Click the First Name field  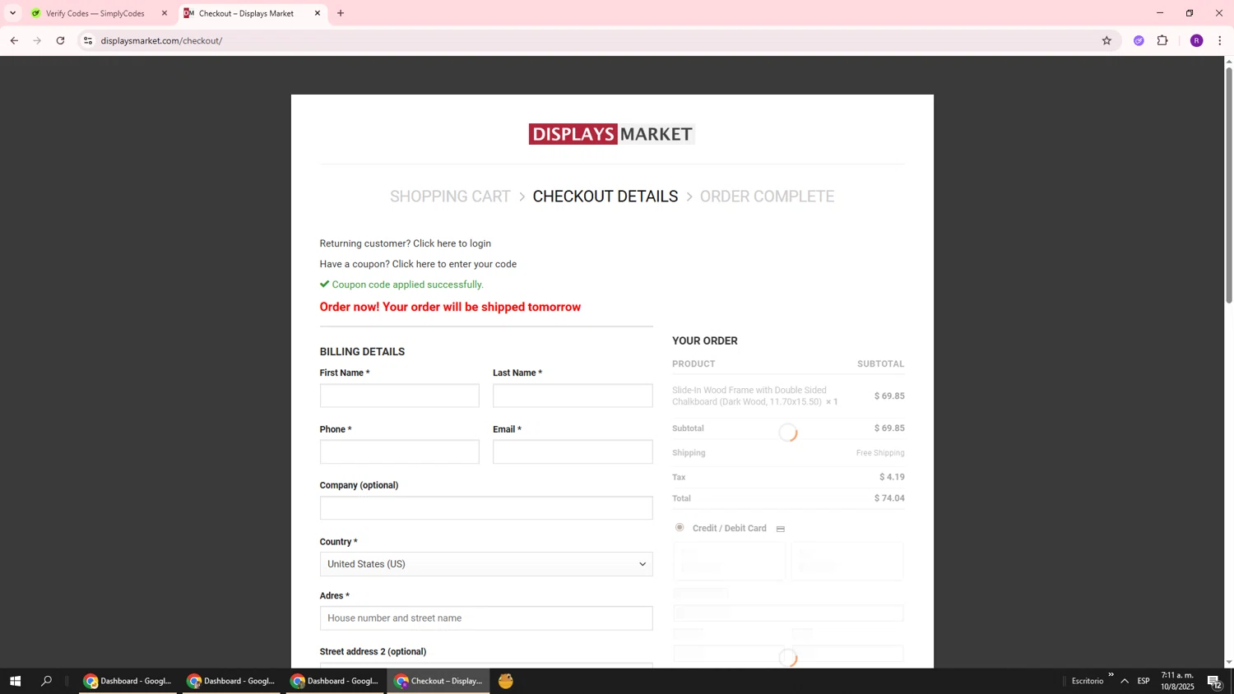pyautogui.click(x=399, y=396)
